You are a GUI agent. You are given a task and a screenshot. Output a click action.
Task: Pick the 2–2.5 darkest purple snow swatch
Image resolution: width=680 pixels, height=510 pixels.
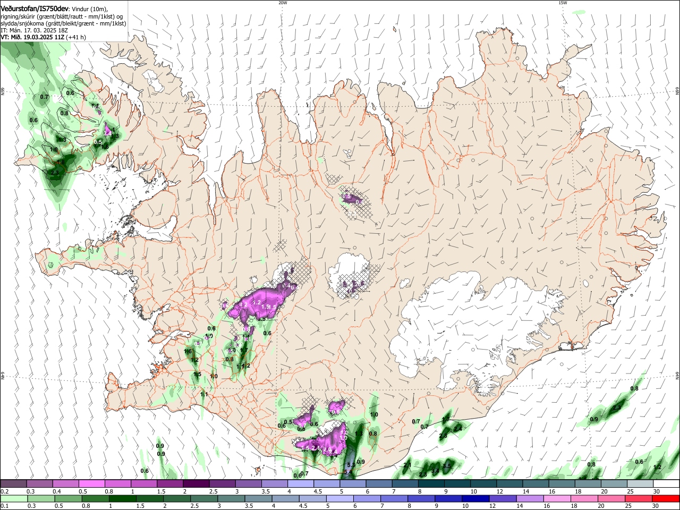tap(197, 484)
